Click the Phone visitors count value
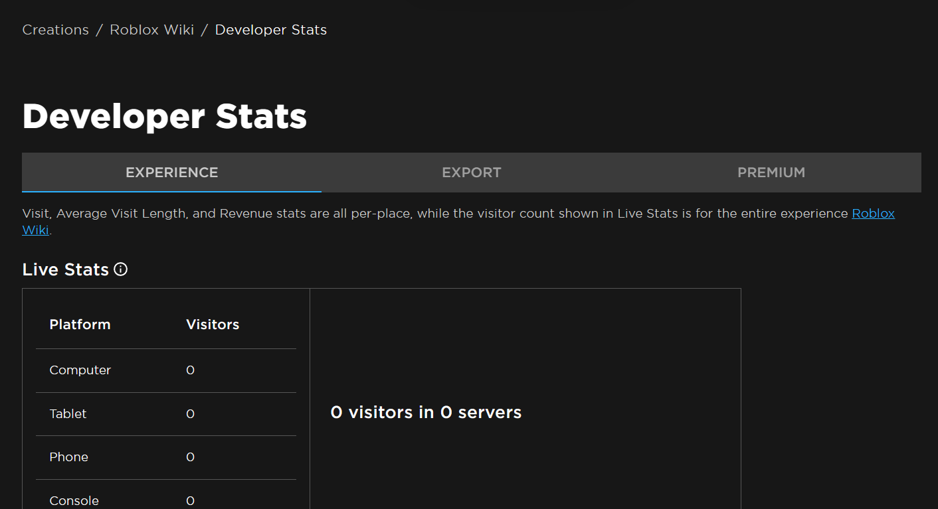Image resolution: width=938 pixels, height=509 pixels. coord(190,457)
